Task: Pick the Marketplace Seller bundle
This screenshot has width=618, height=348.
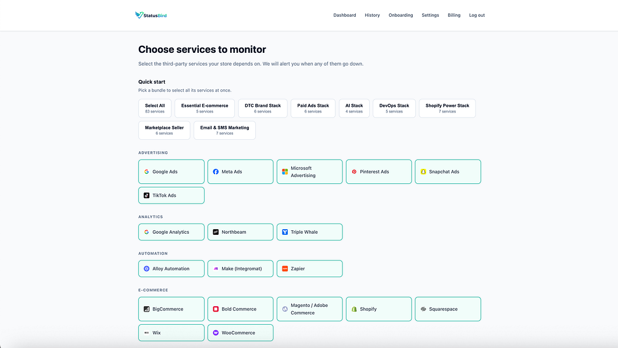Action: pos(165,130)
